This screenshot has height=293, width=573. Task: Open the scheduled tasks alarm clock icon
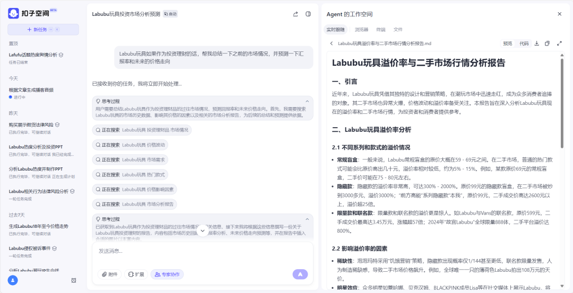tap(74, 280)
